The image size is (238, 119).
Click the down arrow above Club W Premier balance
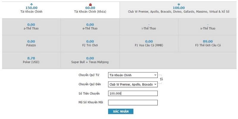click(179, 4)
